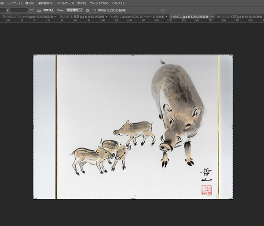
Task: Click the 角度補正 straighten label
Action: [x=48, y=10]
